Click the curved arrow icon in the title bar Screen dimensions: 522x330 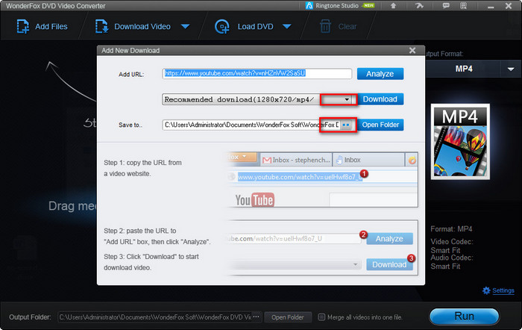tap(419, 6)
